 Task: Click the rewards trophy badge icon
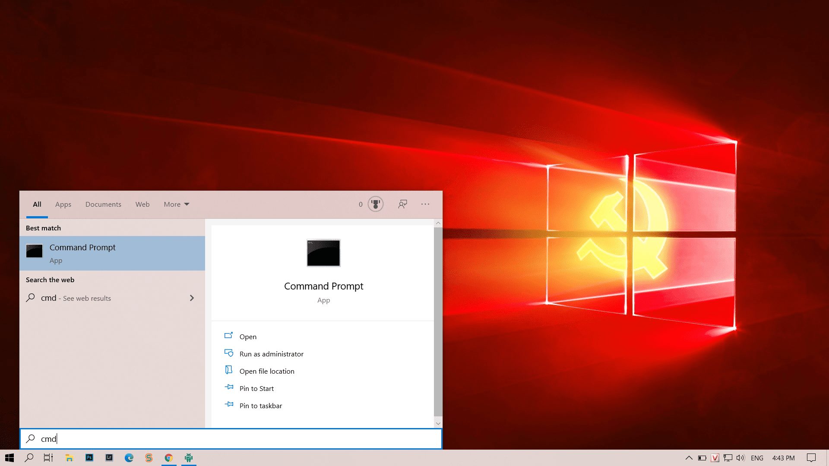(376, 204)
